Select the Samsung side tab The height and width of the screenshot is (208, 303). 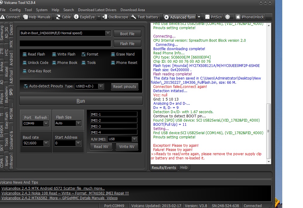click(x=2, y=33)
